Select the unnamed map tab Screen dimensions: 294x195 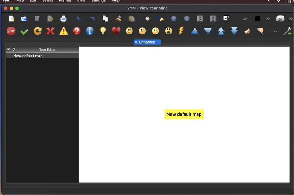pos(147,42)
